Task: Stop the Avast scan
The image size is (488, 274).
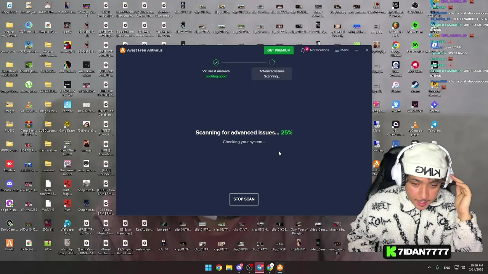Action: pos(244,199)
